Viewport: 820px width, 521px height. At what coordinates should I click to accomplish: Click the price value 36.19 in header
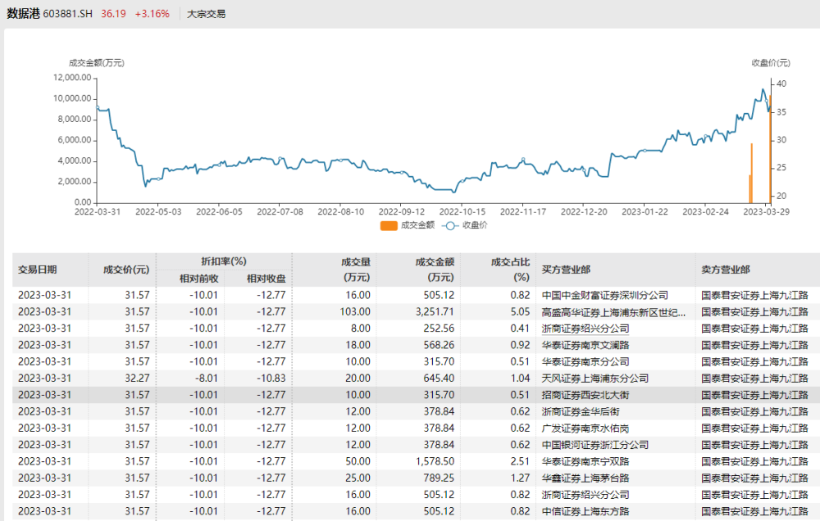coord(112,13)
